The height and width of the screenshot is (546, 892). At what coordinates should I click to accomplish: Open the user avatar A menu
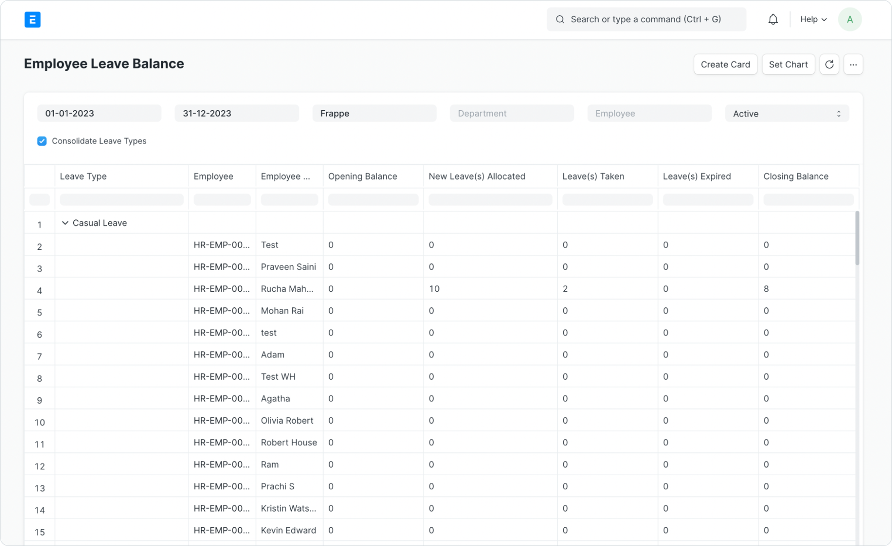850,20
